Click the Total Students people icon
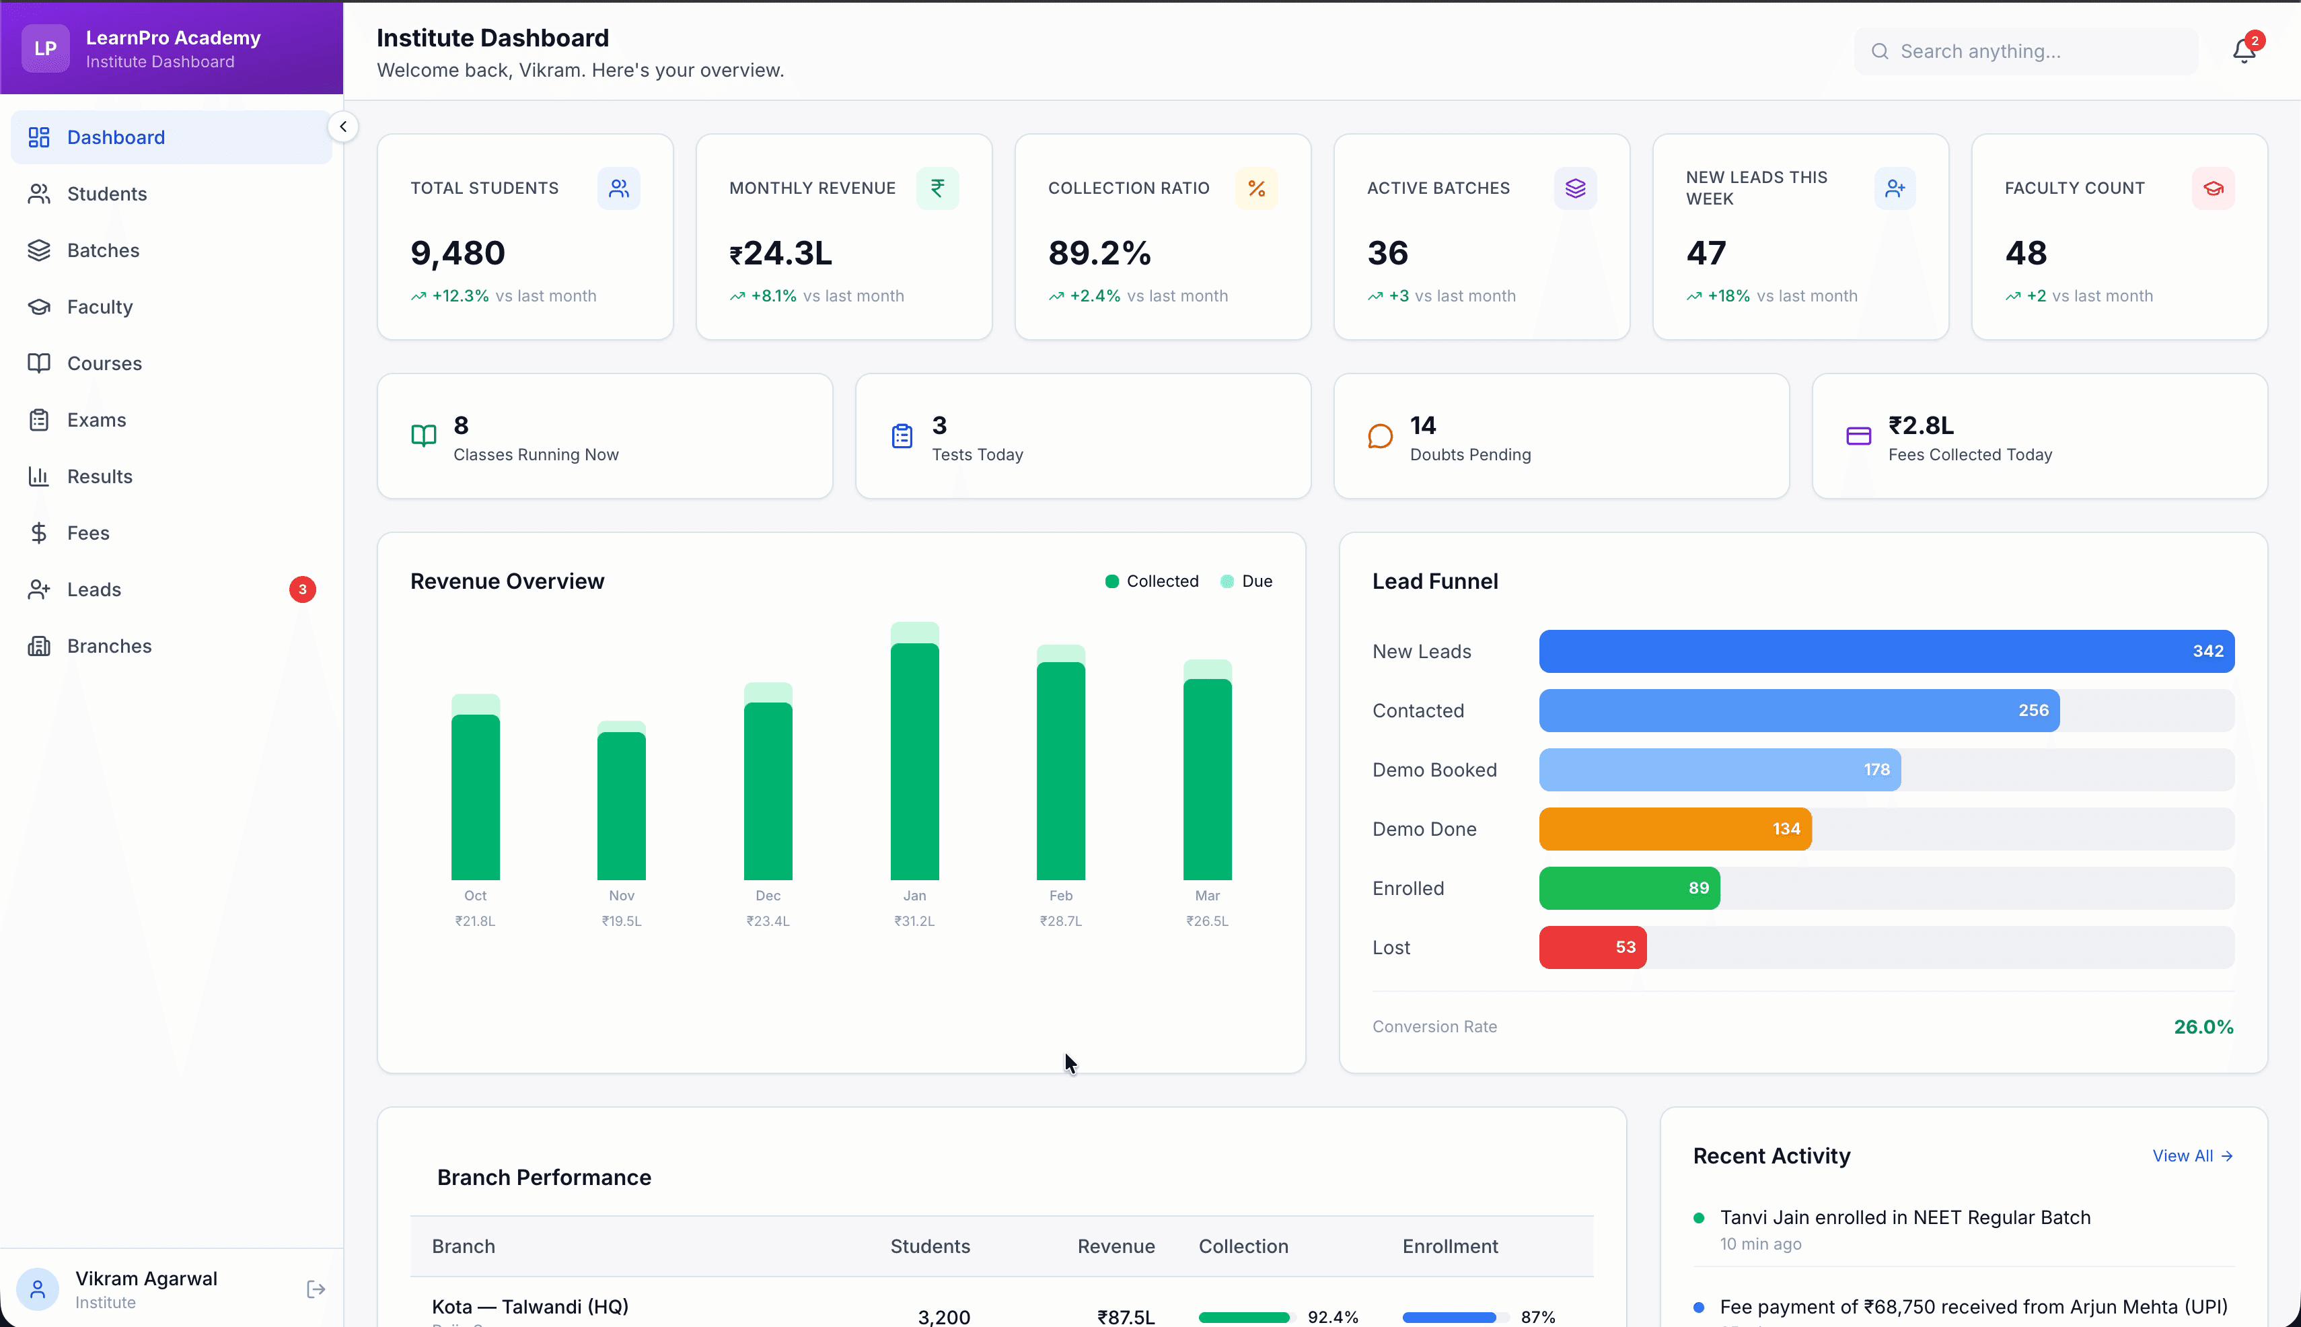The image size is (2301, 1327). [x=620, y=188]
